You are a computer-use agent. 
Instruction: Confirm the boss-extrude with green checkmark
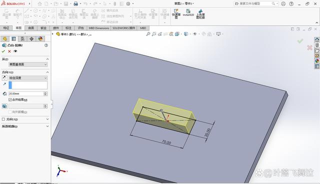(x=3, y=51)
